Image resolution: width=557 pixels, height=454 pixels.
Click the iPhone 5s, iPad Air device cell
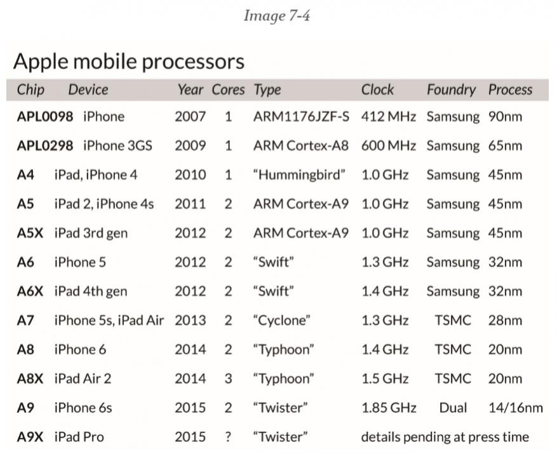pyautogui.click(x=109, y=321)
